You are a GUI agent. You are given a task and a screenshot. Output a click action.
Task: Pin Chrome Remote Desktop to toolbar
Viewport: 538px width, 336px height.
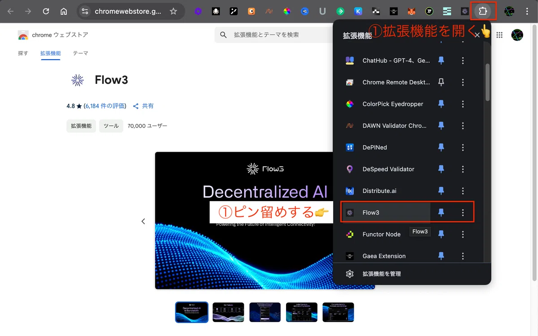441,82
